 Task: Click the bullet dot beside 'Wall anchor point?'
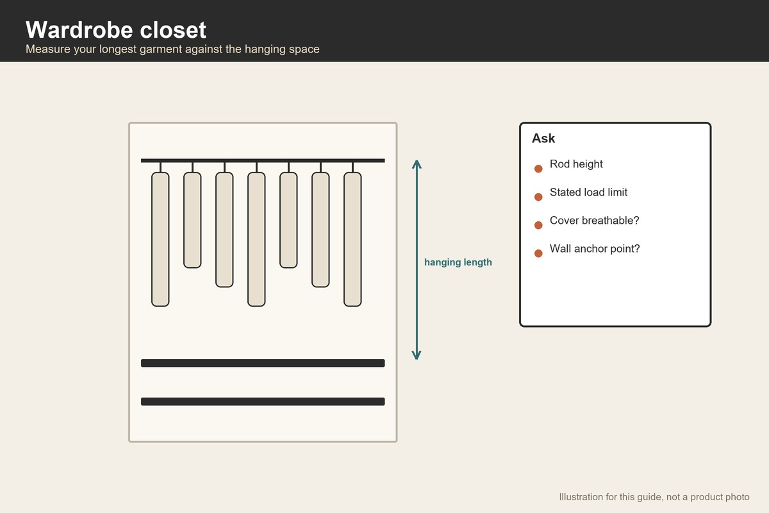[x=538, y=253]
